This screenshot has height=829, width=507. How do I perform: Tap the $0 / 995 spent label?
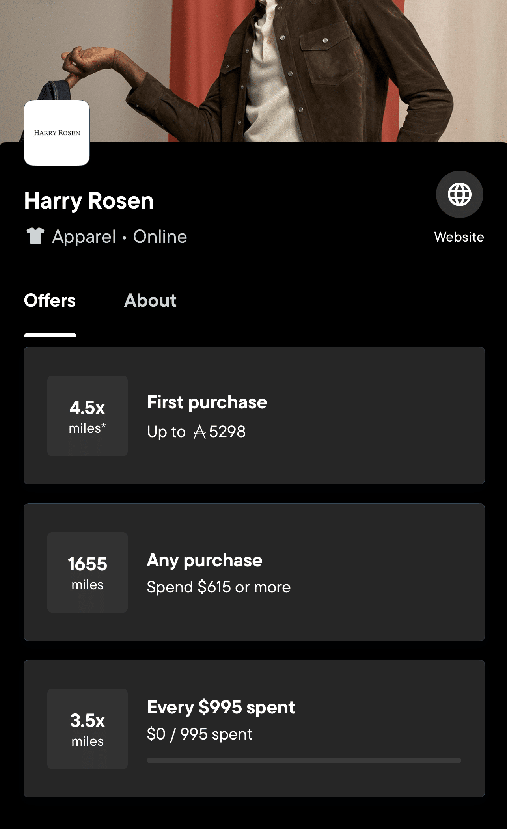199,734
